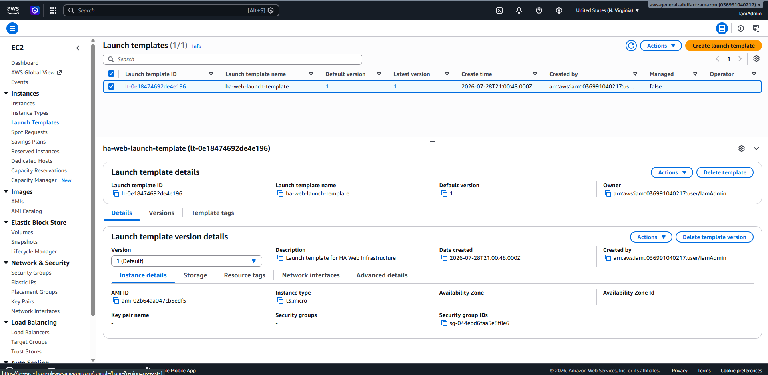Collapse the Instances sidebar section
The width and height of the screenshot is (768, 375).
(6, 93)
